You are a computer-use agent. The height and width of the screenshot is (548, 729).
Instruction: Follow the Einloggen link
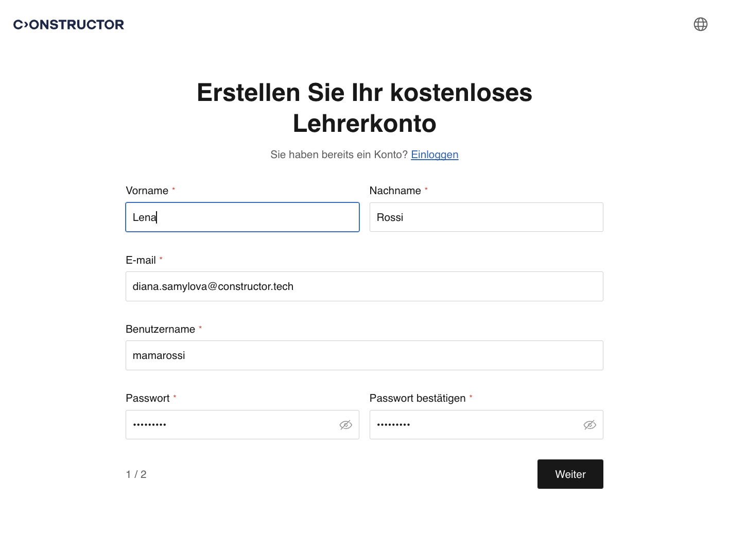click(x=435, y=155)
